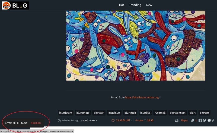Open the r2cornell tag

(x=160, y=113)
